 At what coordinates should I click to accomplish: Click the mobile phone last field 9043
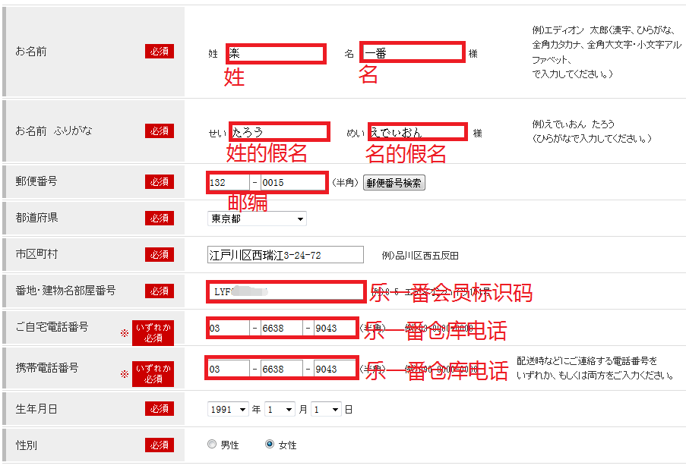335,369
